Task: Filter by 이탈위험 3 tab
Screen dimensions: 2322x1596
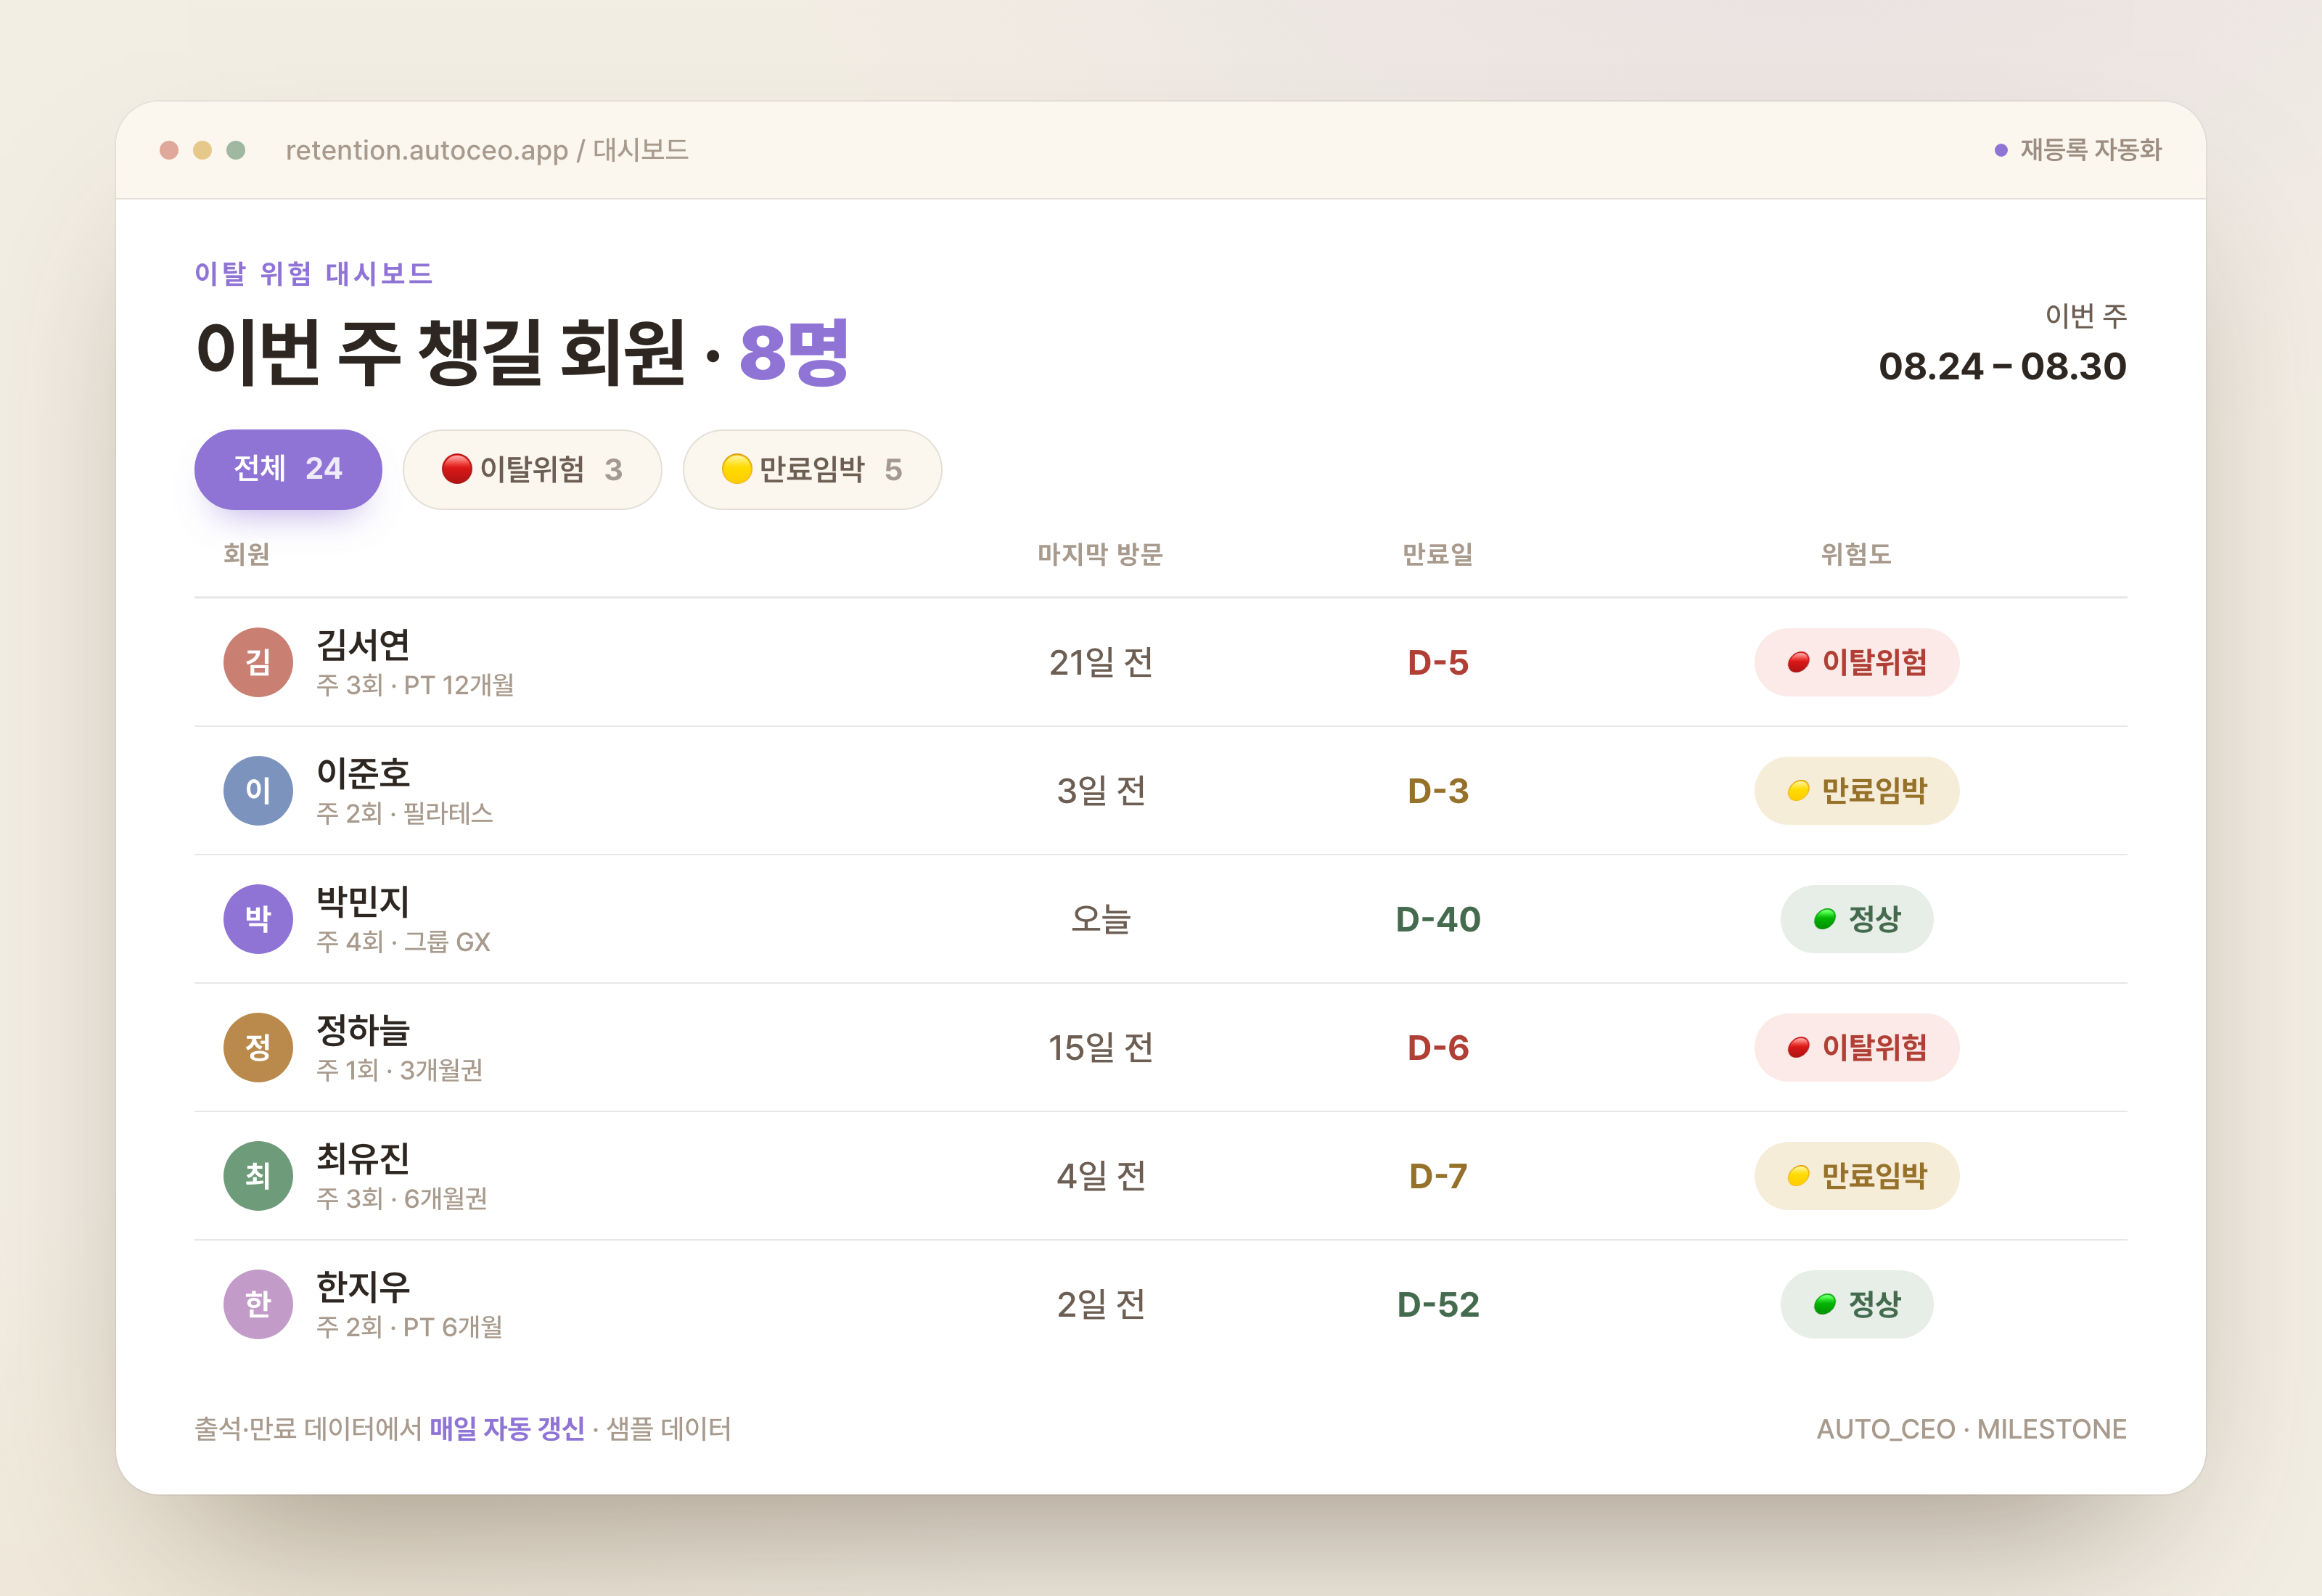Action: (532, 469)
